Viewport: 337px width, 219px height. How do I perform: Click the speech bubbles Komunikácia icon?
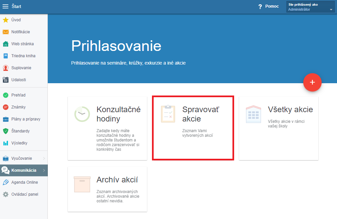[5, 170]
